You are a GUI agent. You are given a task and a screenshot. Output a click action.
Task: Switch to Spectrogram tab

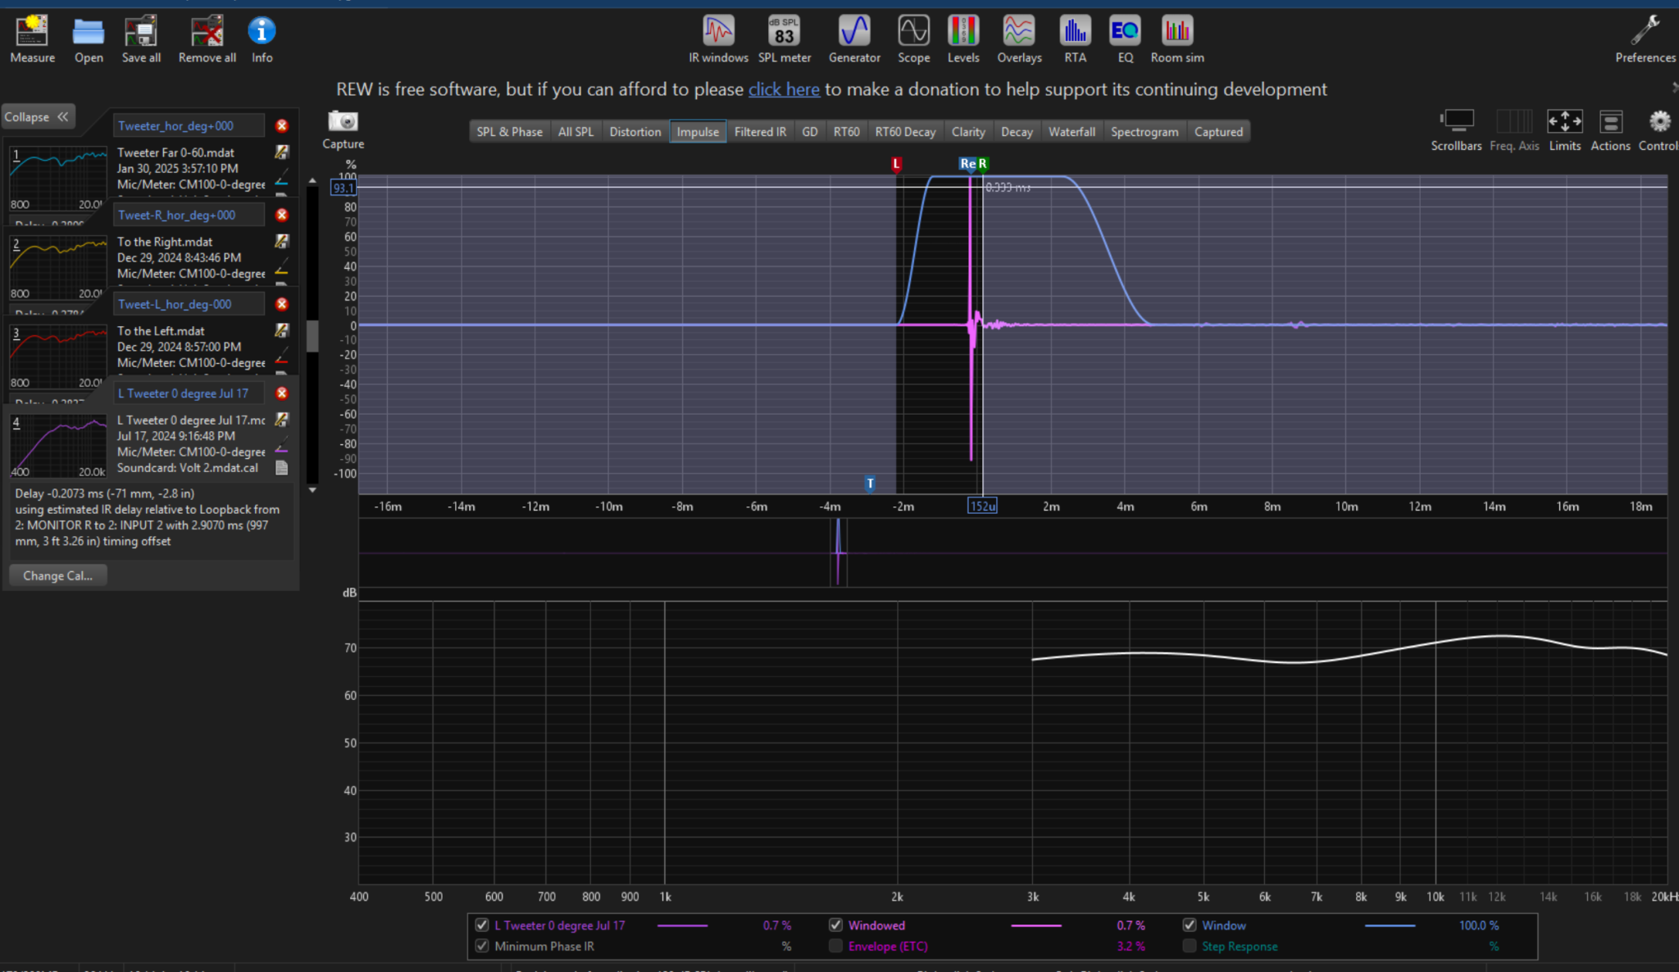point(1144,132)
